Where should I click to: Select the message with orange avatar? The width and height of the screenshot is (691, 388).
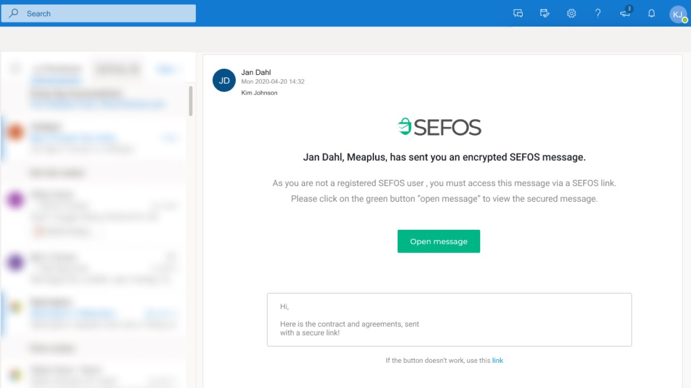click(x=91, y=136)
